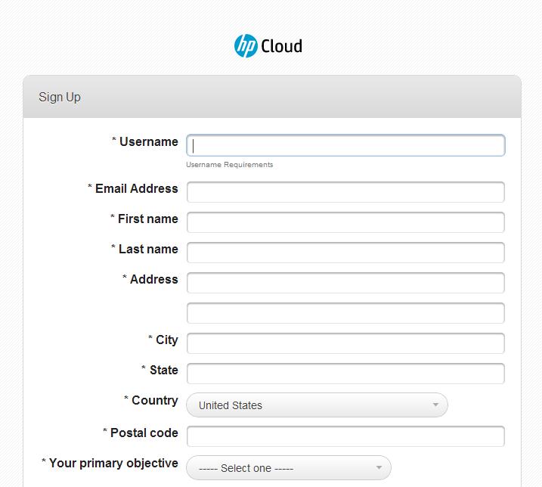Click the Postal code field
Viewport: 542px width, 487px height.
tap(345, 436)
